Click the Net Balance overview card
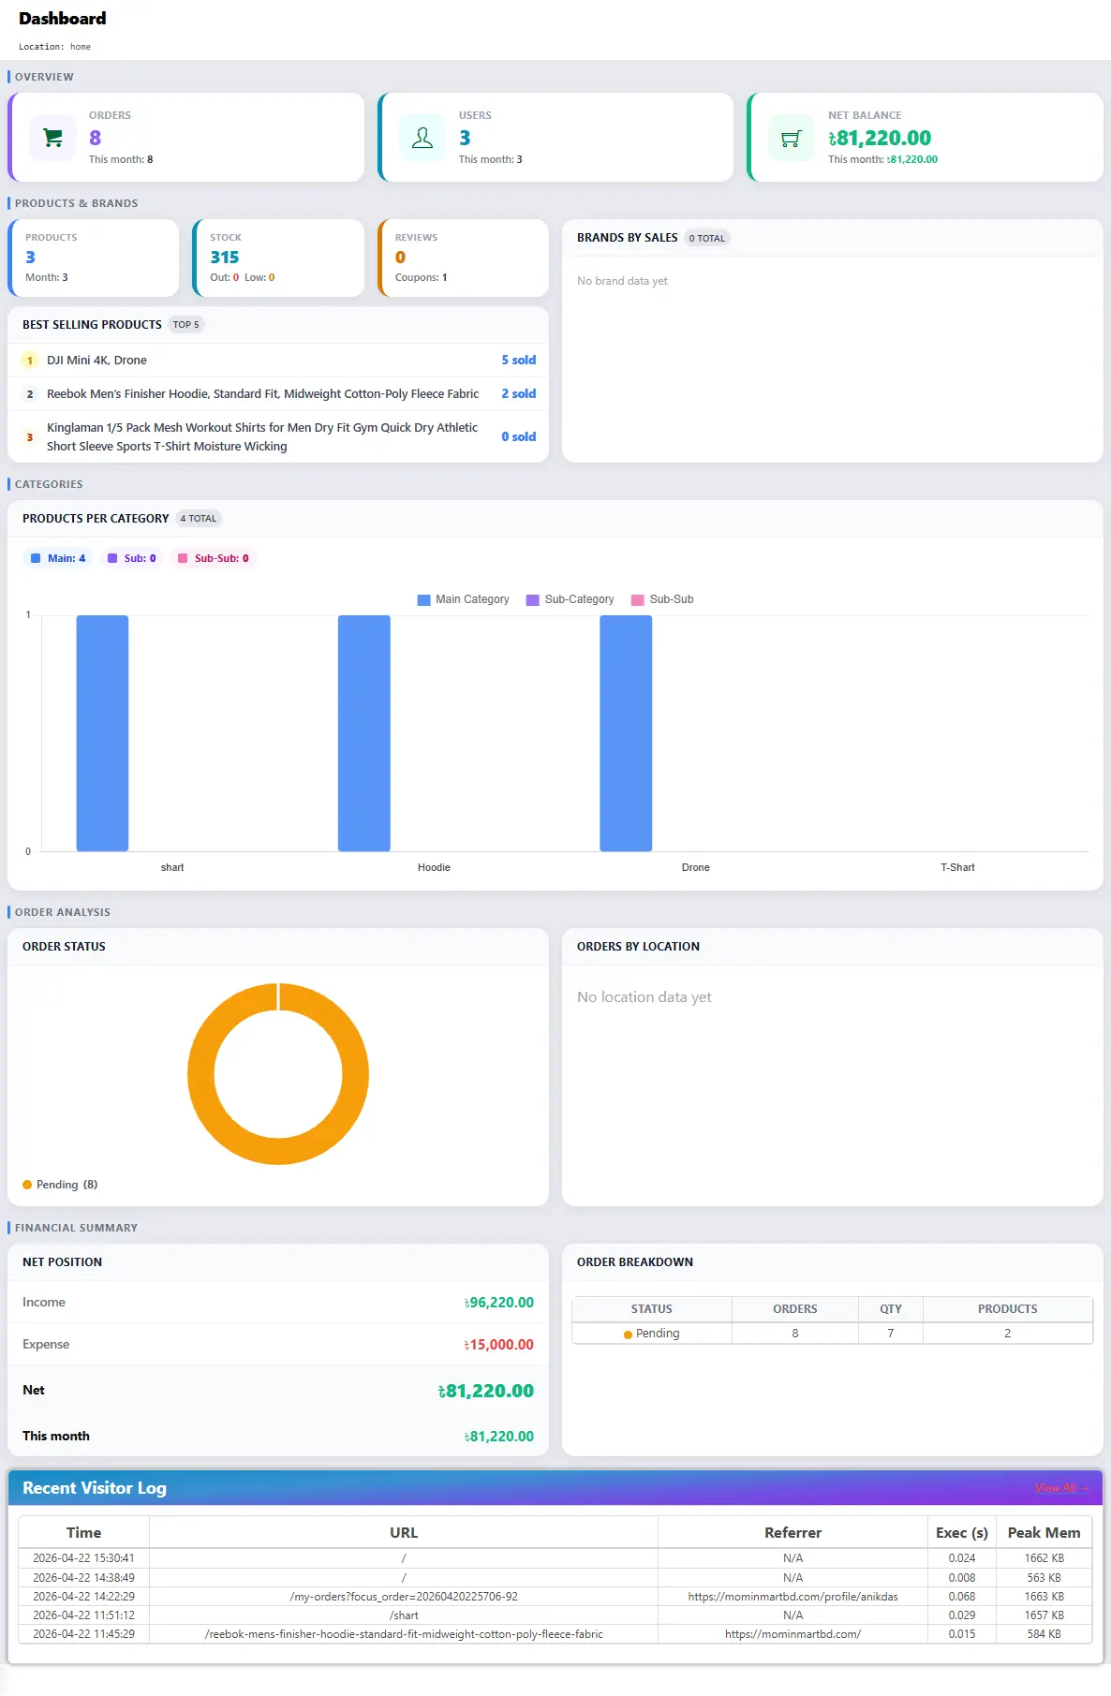 click(x=926, y=137)
